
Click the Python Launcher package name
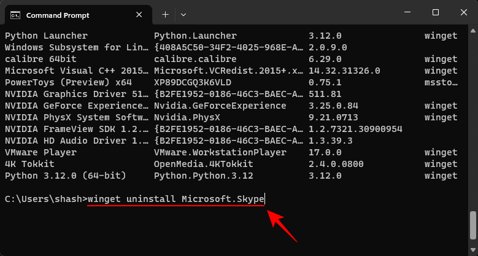[x=46, y=36]
